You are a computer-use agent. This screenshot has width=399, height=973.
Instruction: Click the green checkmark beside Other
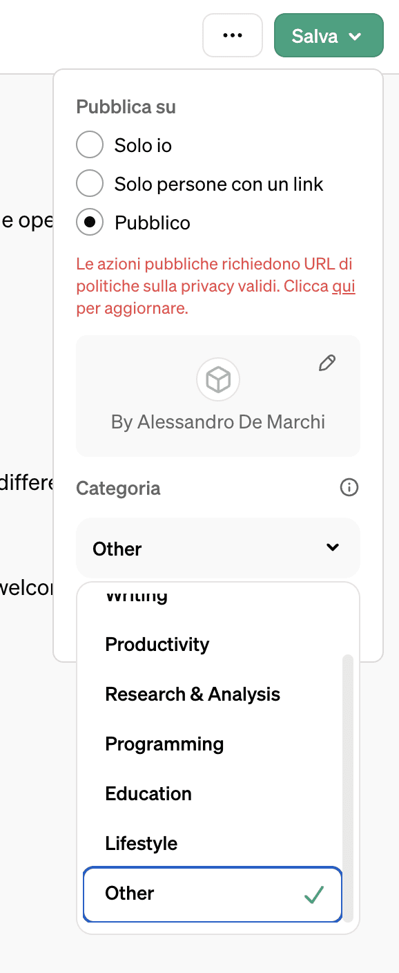[x=313, y=894]
